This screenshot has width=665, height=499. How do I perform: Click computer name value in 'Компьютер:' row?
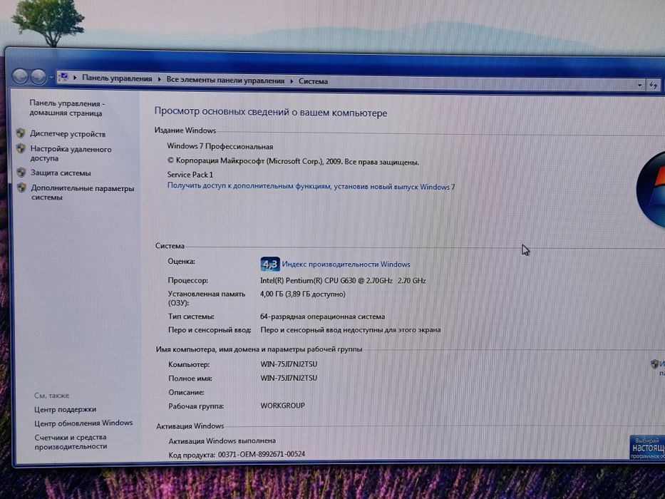tap(289, 364)
